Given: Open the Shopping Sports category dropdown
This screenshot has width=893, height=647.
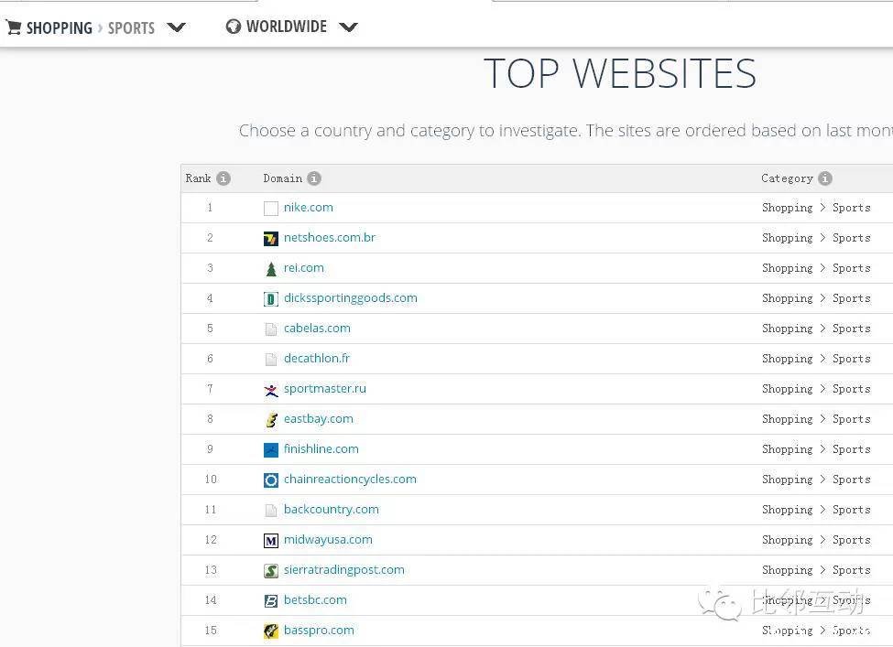Looking at the screenshot, I should 176,27.
